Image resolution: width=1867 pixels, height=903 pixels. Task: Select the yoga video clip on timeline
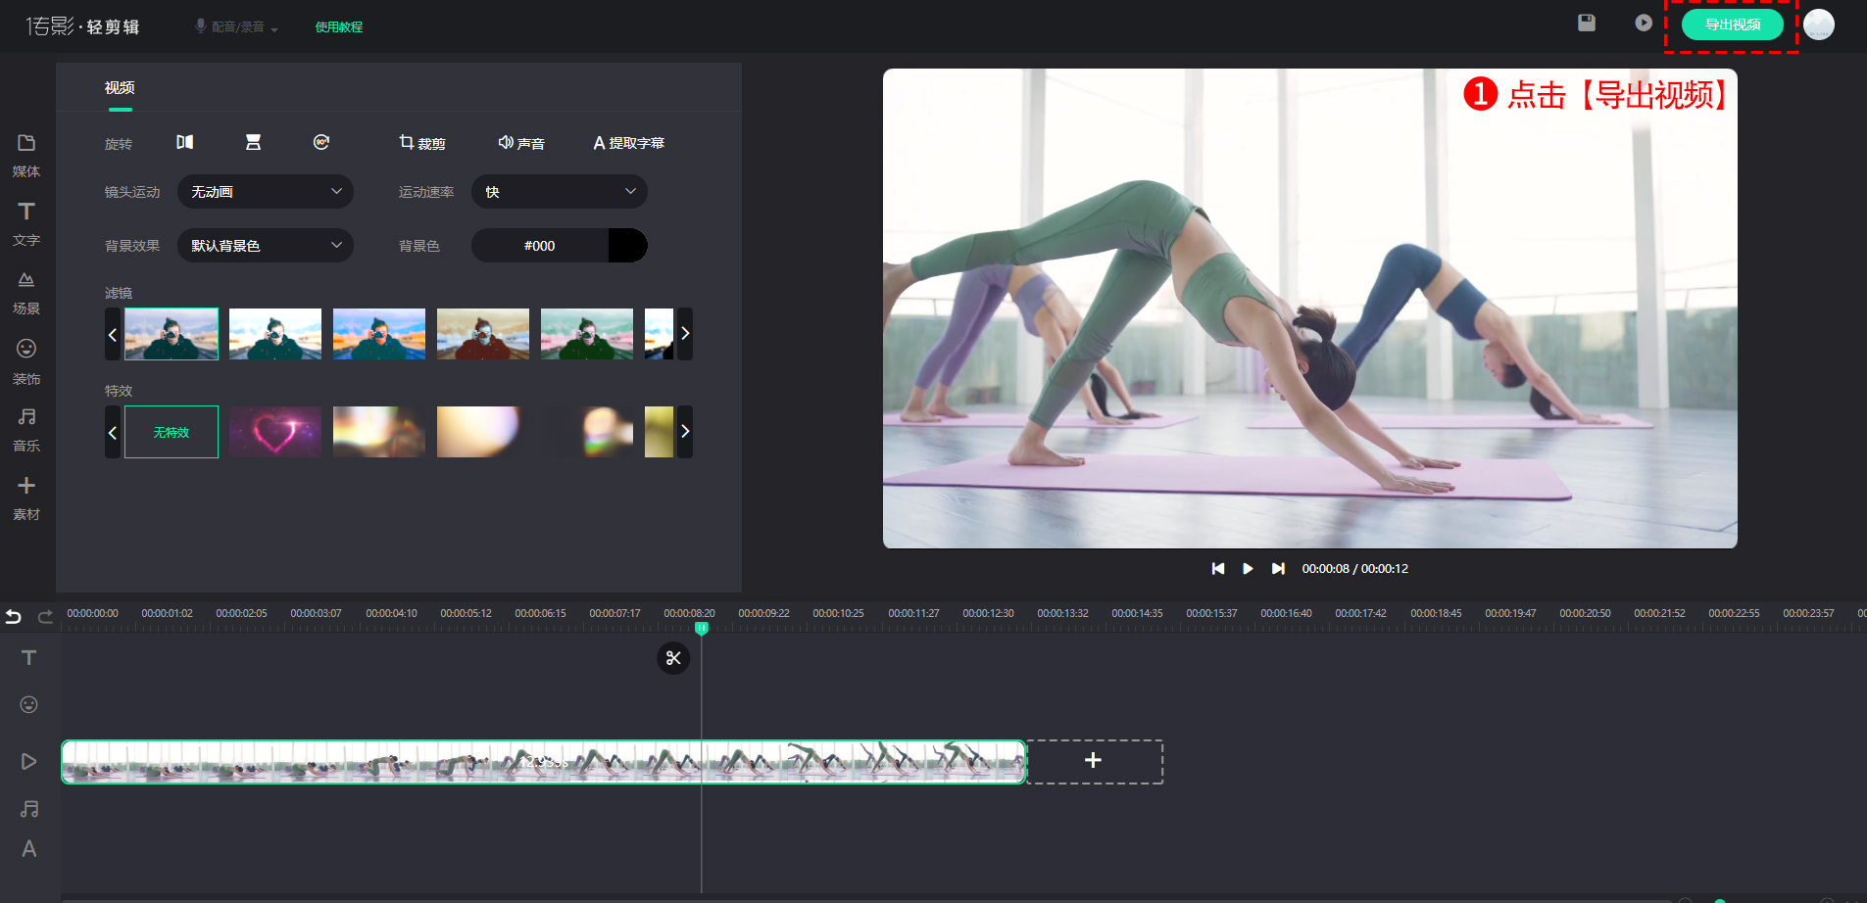coord(544,762)
